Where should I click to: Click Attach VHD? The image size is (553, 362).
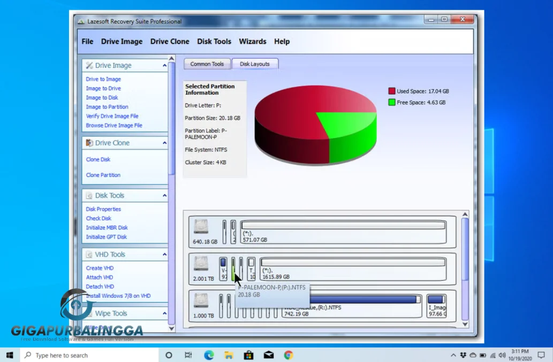pos(100,277)
